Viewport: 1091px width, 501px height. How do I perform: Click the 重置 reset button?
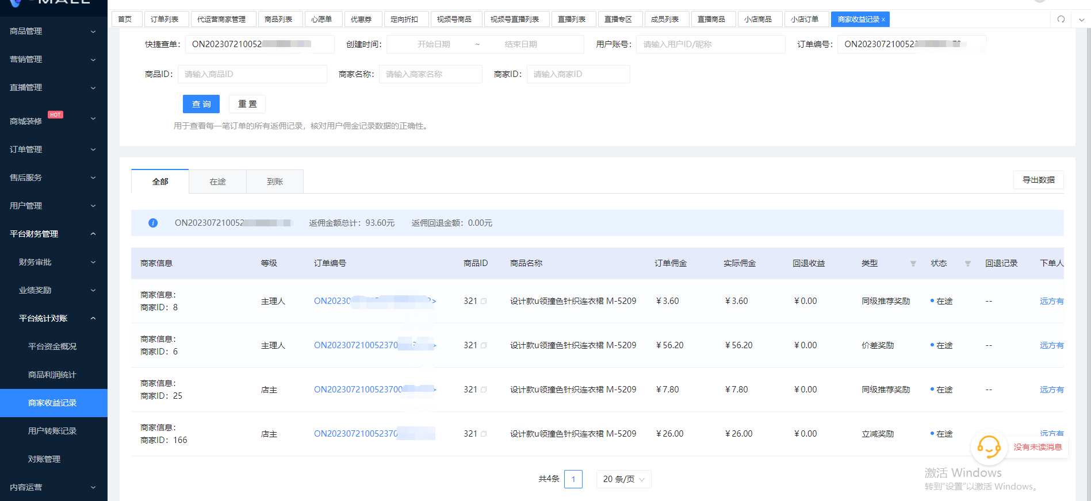[247, 104]
